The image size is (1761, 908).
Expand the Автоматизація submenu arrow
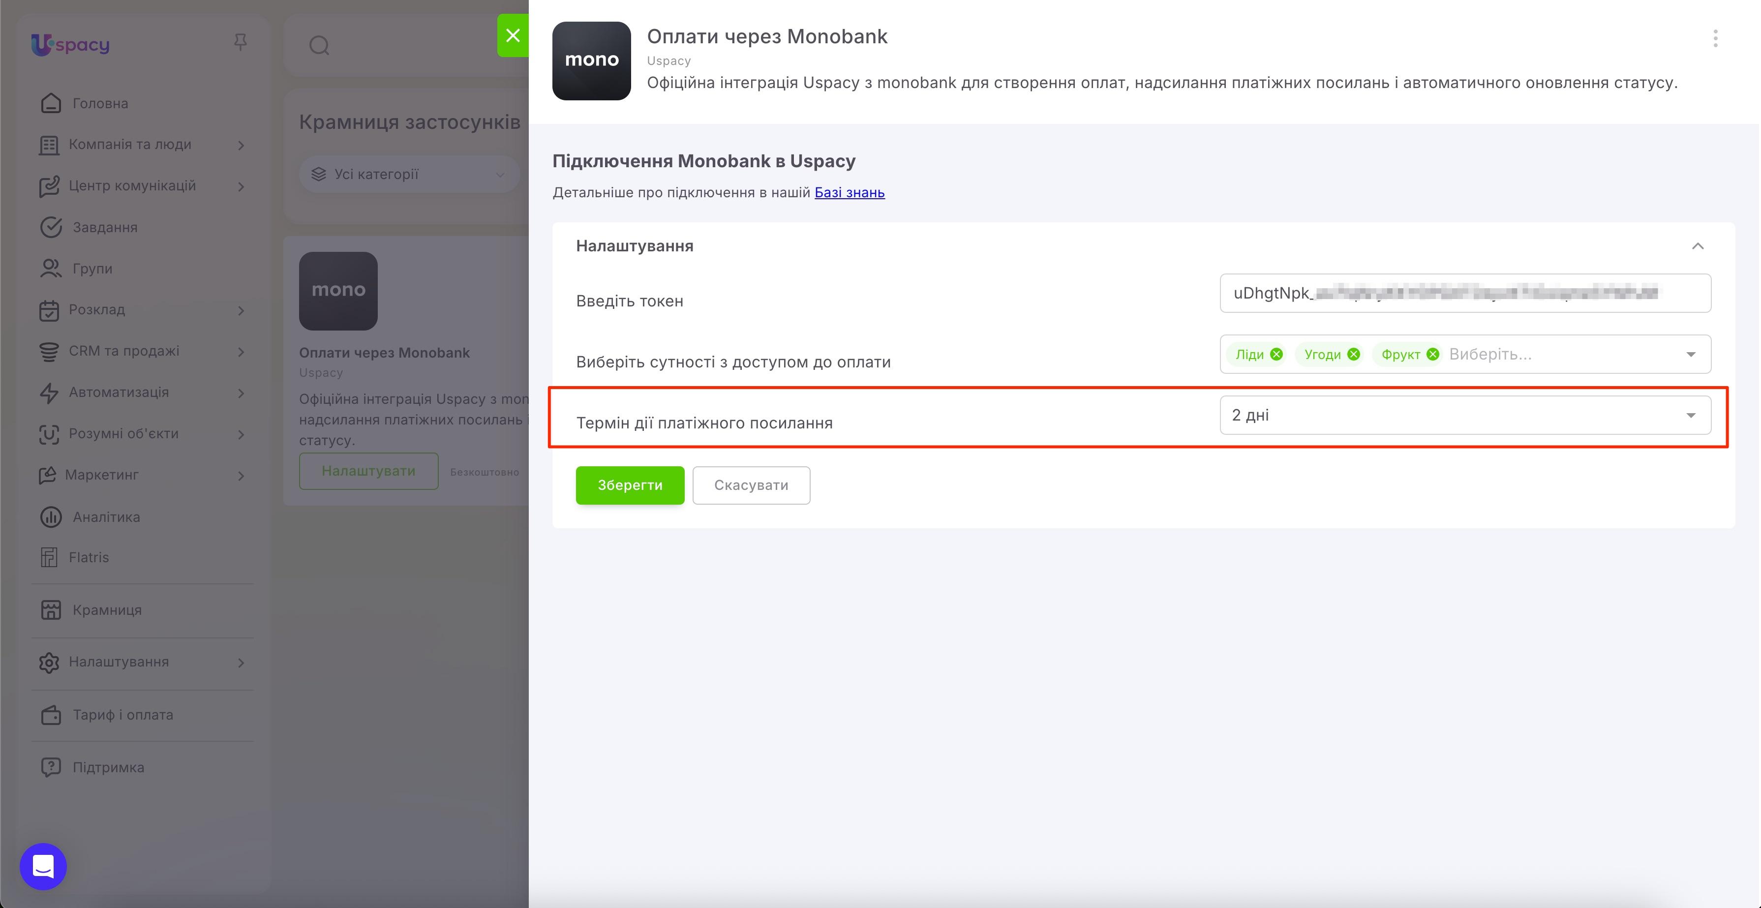coord(241,393)
